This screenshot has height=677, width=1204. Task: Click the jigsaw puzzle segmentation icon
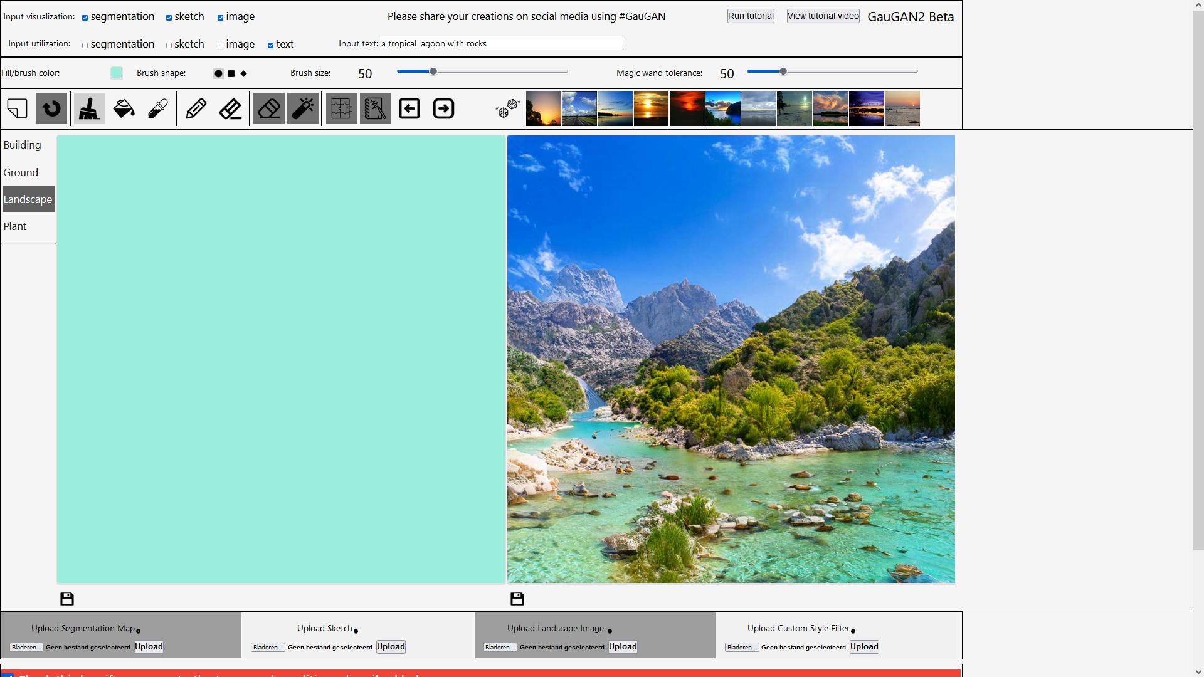[x=341, y=108]
